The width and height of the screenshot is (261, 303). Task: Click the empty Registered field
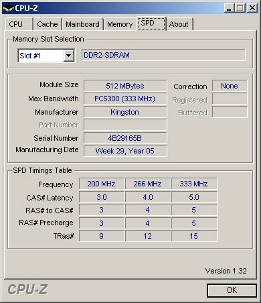(x=230, y=99)
